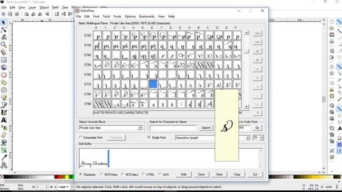Image resolution: width=342 pixels, height=192 pixels.
Task: Click the highlighted blue E776 character cell
Action: (x=153, y=84)
